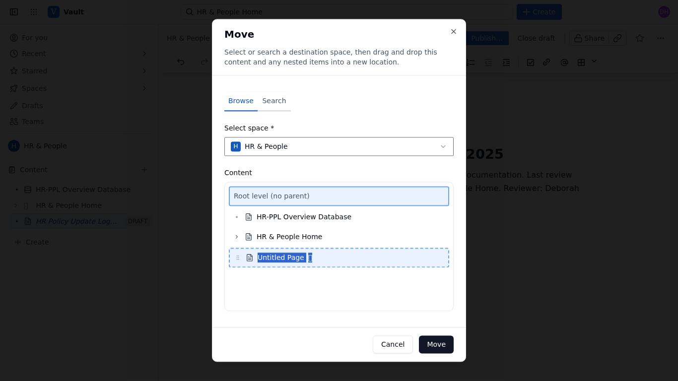Star this page with the star icon

pos(640,38)
